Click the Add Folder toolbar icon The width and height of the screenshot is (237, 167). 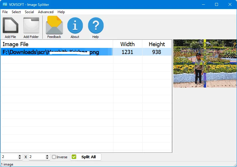coord(31,26)
